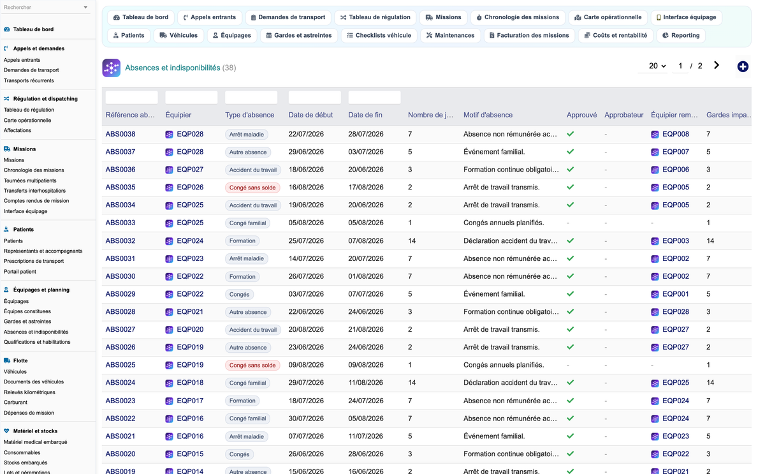Click the Matériel et stocks heart icon
The height and width of the screenshot is (474, 765).
(6, 431)
